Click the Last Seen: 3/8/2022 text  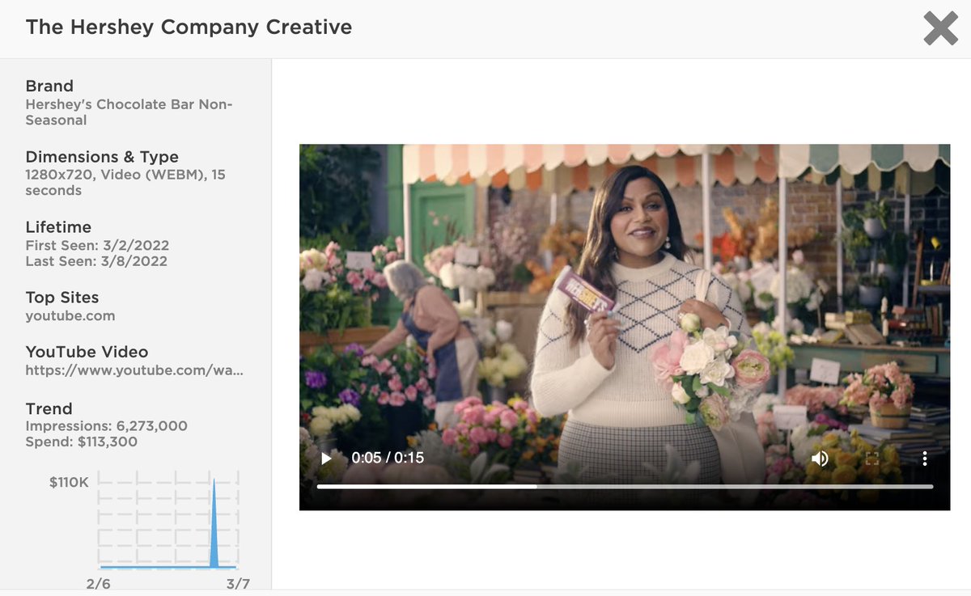click(x=96, y=261)
